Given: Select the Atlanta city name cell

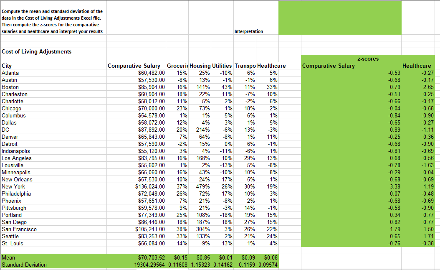Looking at the screenshot, I should 10,73.
